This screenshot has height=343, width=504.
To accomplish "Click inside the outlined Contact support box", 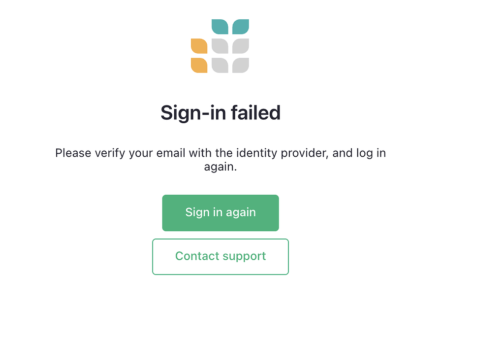I will [220, 256].
